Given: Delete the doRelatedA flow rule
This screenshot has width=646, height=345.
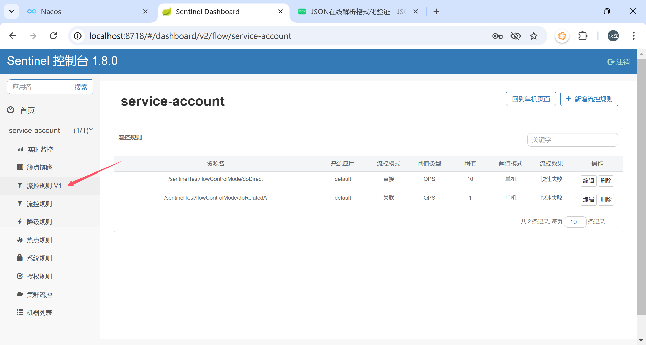Looking at the screenshot, I should 606,200.
